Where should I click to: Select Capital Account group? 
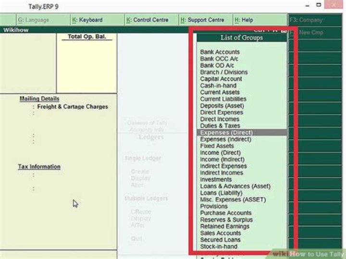[221, 79]
